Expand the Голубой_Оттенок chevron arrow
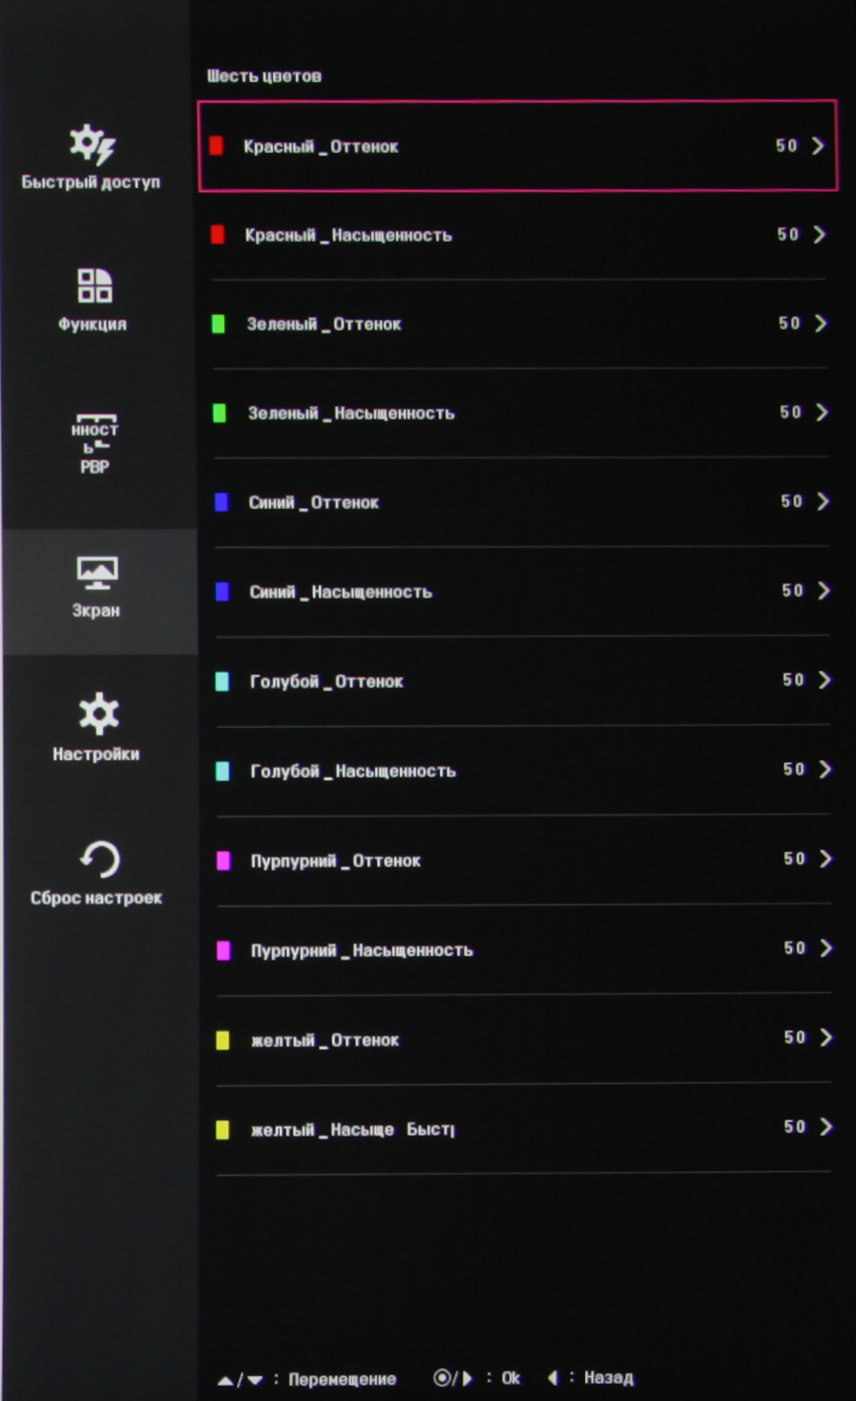This screenshot has width=856, height=1401. tap(825, 680)
